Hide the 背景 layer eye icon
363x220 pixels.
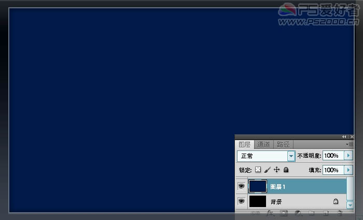click(241, 201)
